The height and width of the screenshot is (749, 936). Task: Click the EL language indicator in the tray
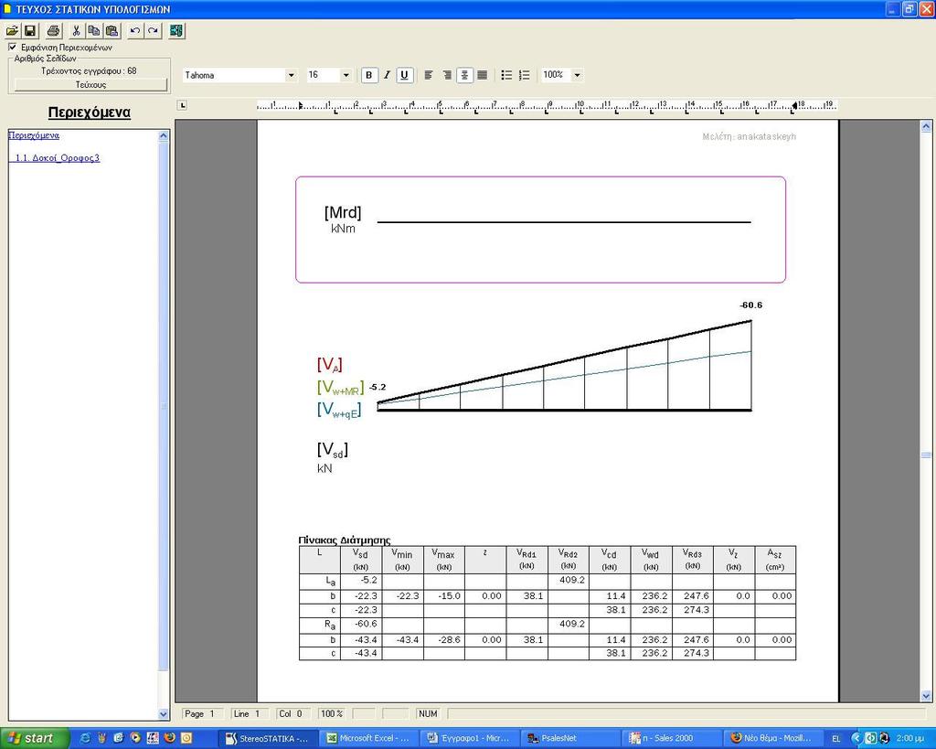coord(835,739)
